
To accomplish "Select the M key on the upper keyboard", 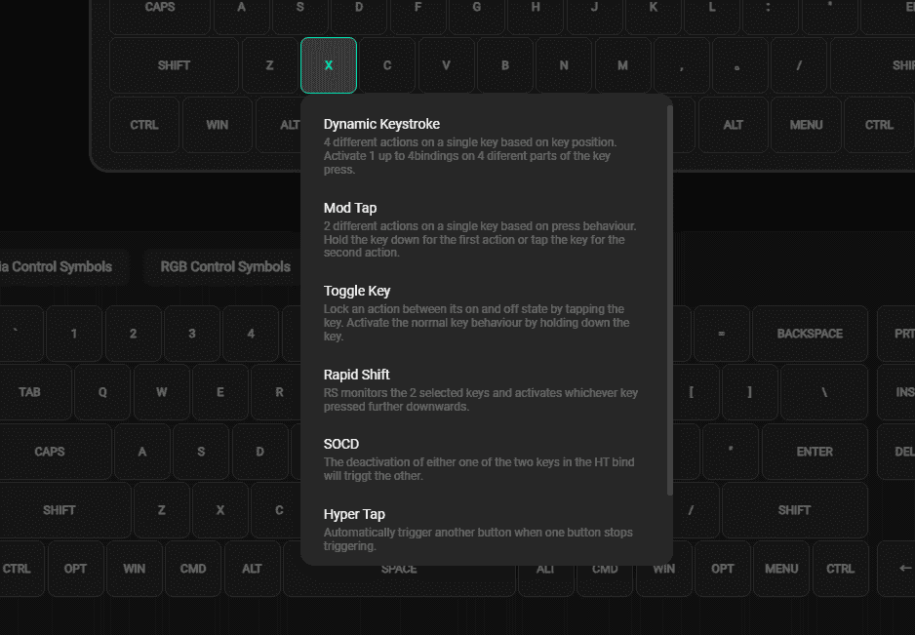I will point(622,65).
